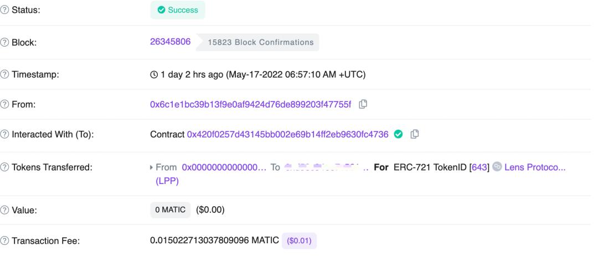Click the green verified contract checkmark
The image size is (598, 256).
pos(398,134)
